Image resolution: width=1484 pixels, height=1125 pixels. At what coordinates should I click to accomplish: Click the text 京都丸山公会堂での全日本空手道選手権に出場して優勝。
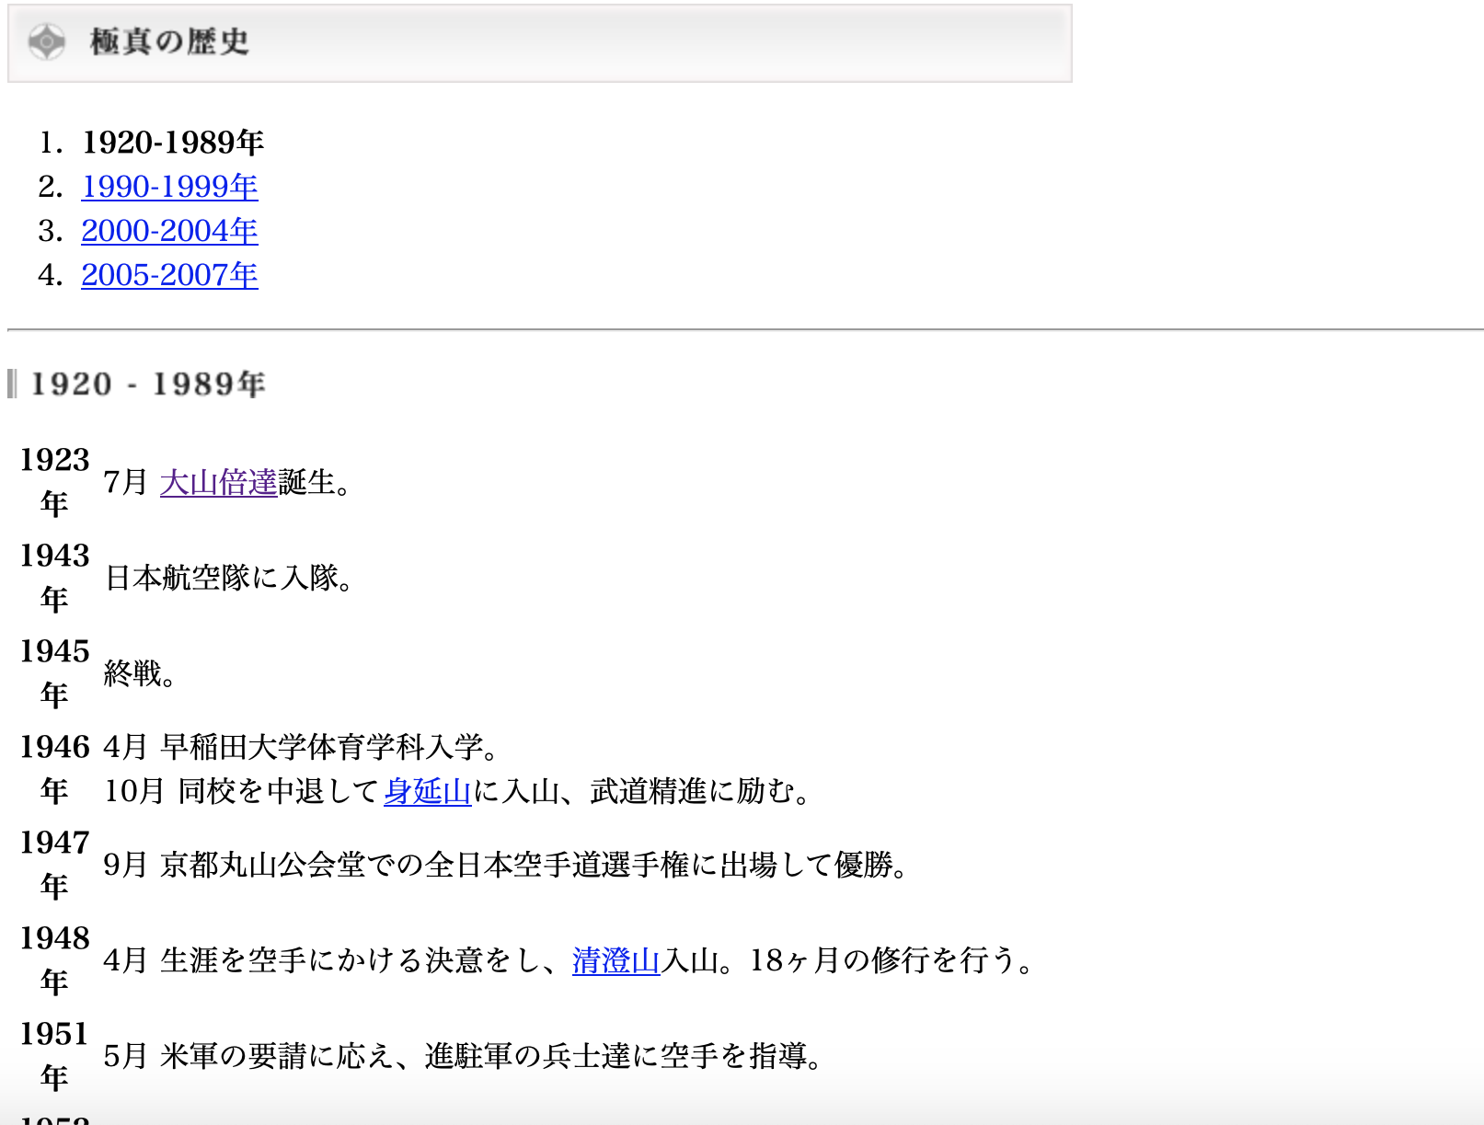click(535, 865)
